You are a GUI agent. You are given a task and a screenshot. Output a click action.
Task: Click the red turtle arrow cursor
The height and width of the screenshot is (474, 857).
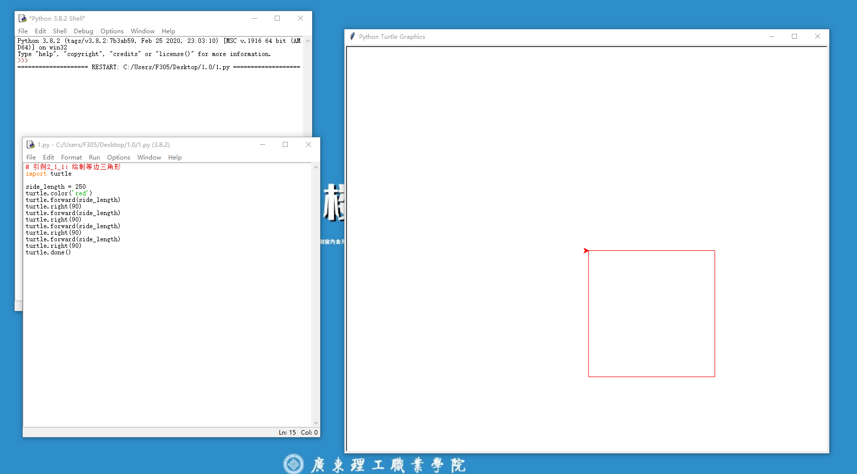(586, 250)
